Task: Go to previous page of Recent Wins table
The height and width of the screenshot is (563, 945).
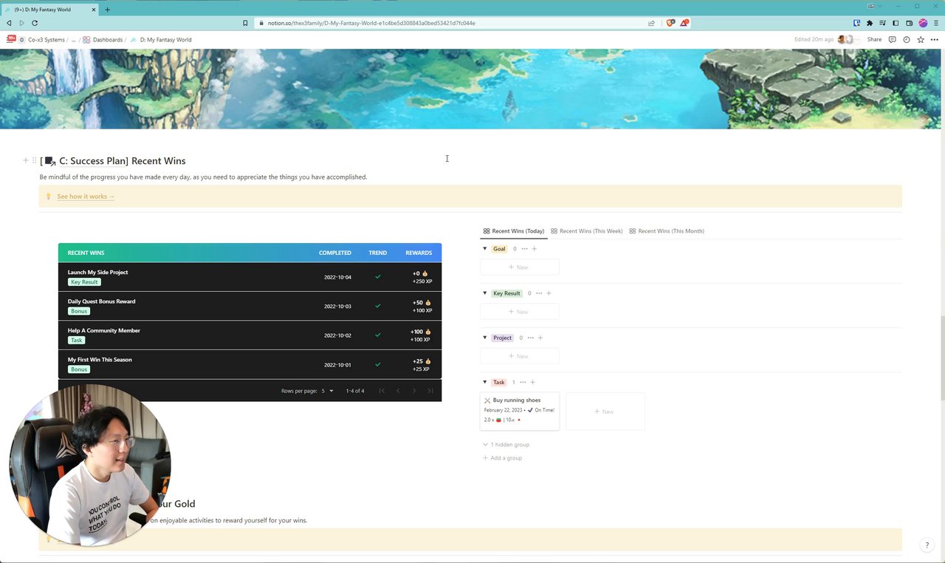Action: tap(398, 391)
